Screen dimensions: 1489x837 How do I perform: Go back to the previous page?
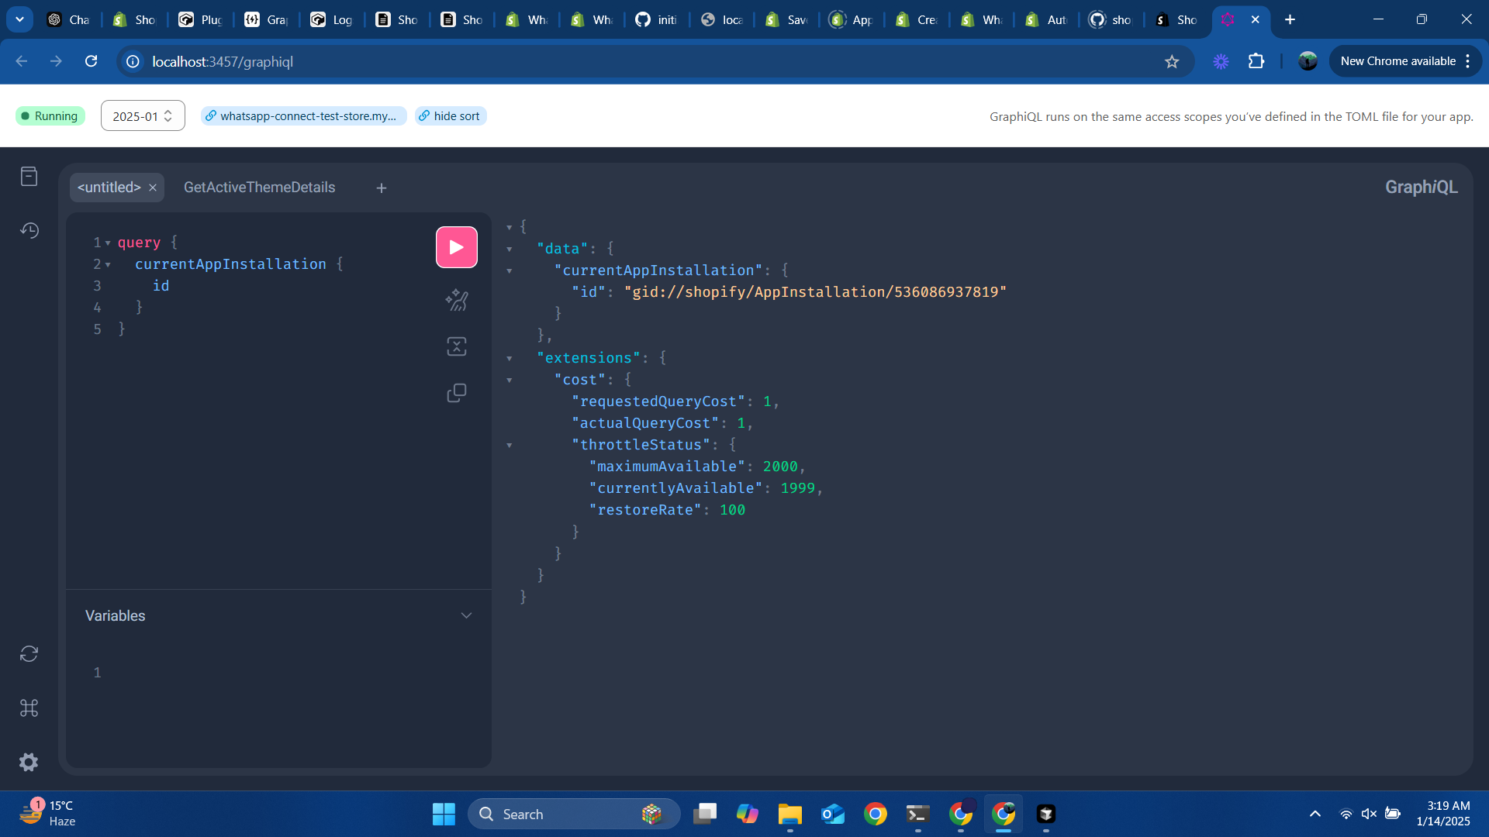[x=22, y=61]
